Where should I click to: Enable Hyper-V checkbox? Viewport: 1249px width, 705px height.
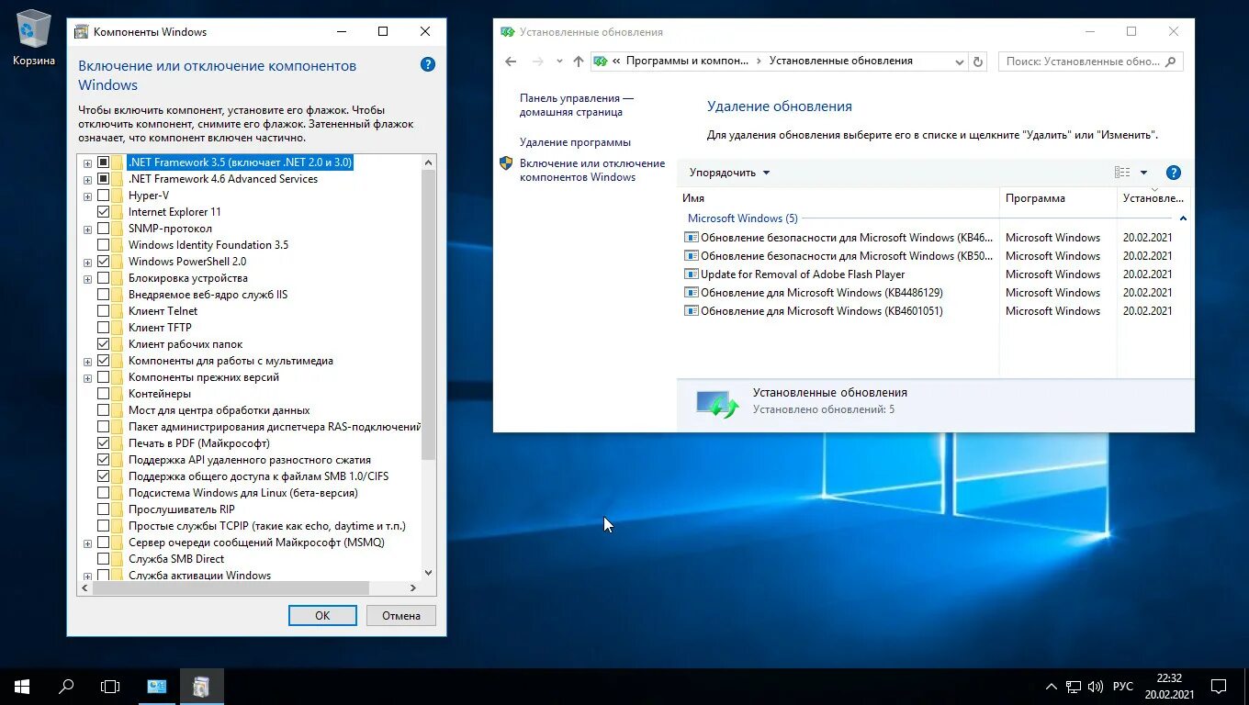(103, 196)
